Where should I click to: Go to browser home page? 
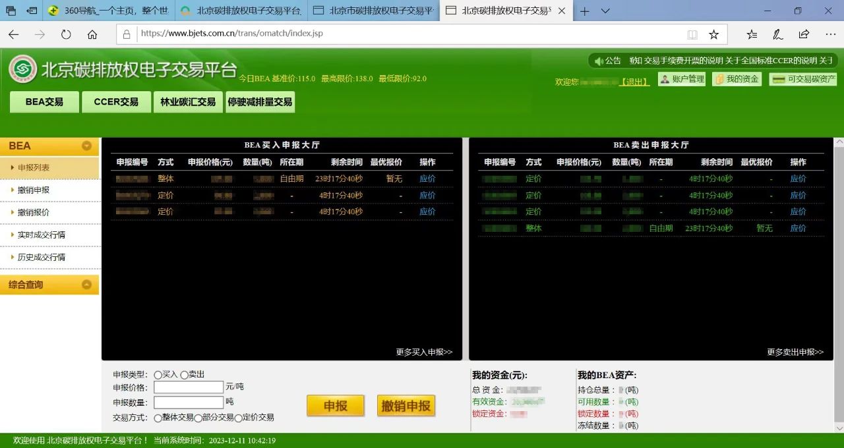click(x=92, y=34)
